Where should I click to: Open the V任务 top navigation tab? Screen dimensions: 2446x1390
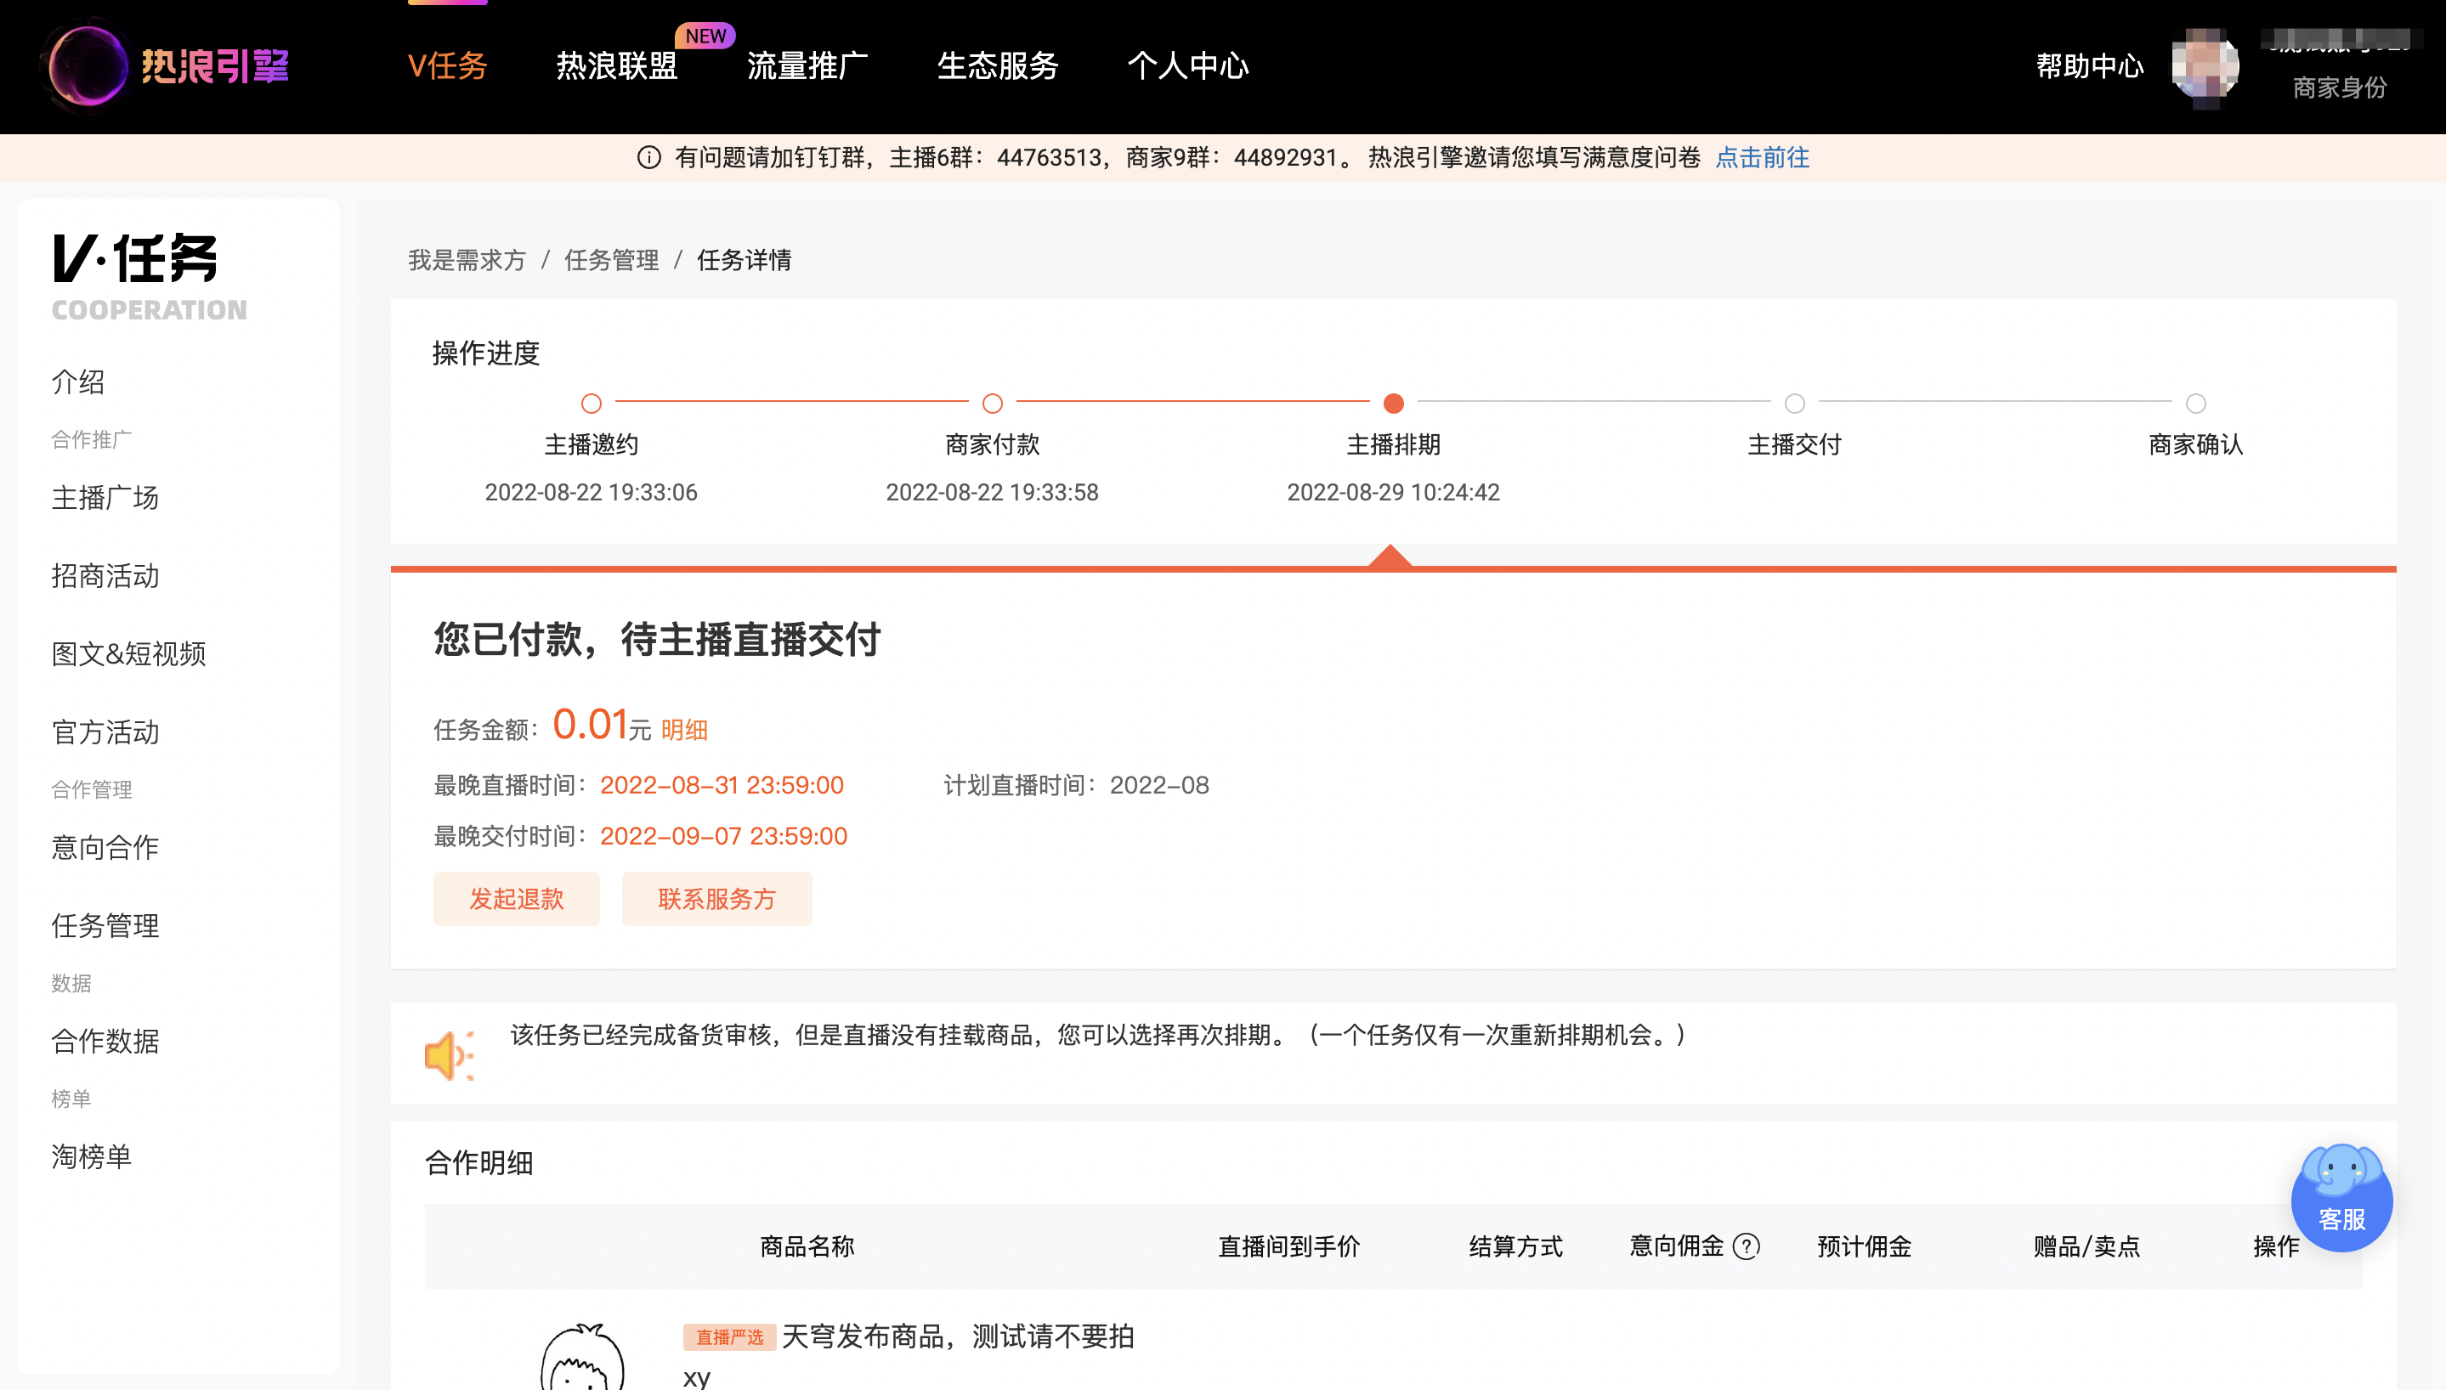[x=448, y=66]
